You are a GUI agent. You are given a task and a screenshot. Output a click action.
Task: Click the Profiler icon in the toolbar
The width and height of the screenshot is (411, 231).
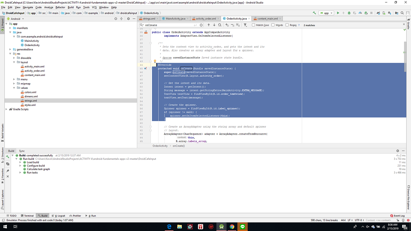click(360, 13)
